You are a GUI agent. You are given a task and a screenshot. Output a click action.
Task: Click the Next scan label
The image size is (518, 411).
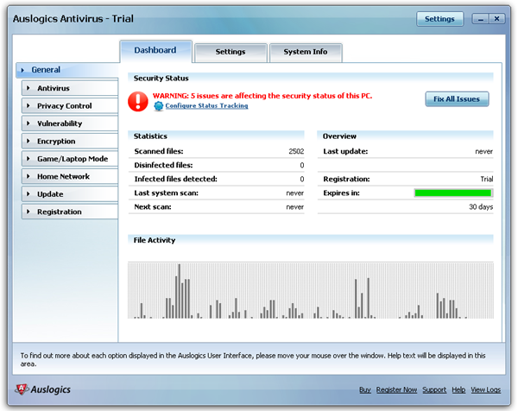(153, 207)
